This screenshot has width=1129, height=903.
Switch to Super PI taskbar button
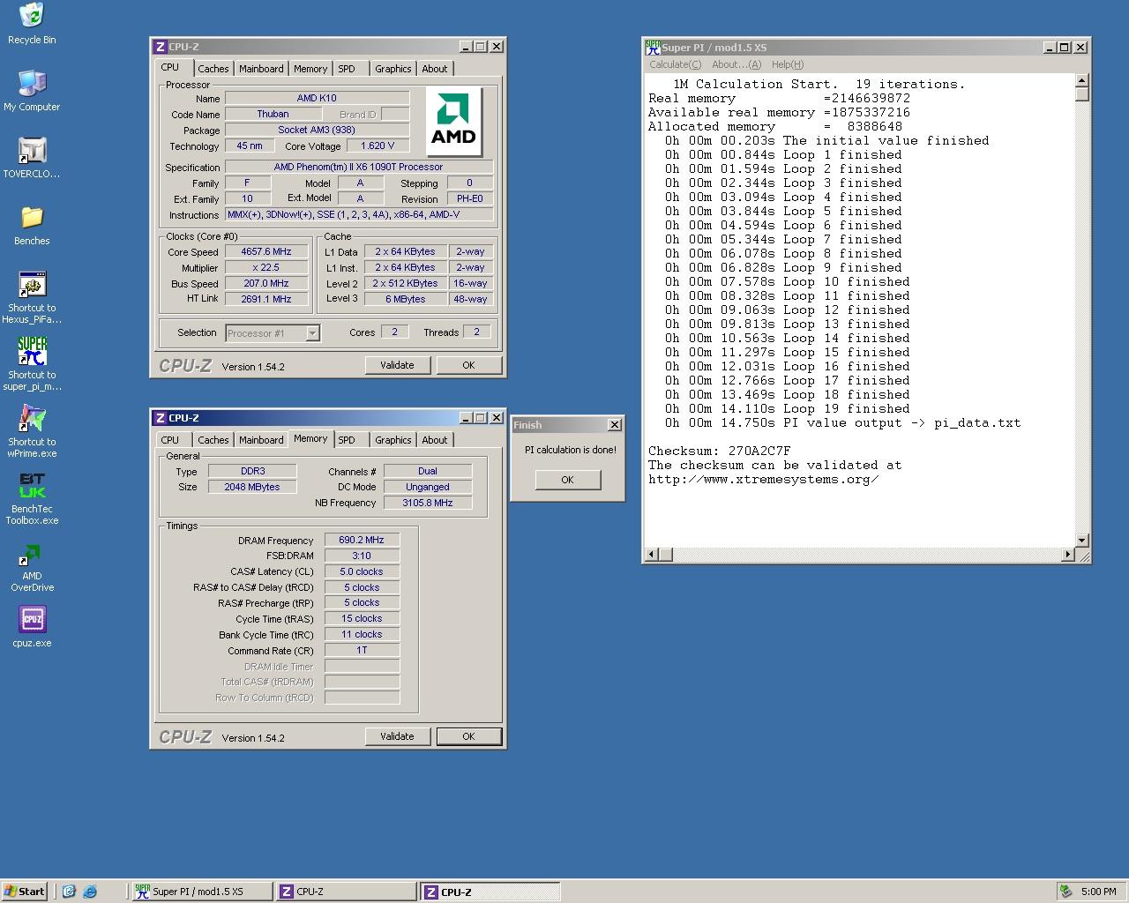click(x=201, y=892)
